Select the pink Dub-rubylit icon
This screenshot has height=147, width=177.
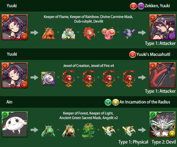point(108,33)
